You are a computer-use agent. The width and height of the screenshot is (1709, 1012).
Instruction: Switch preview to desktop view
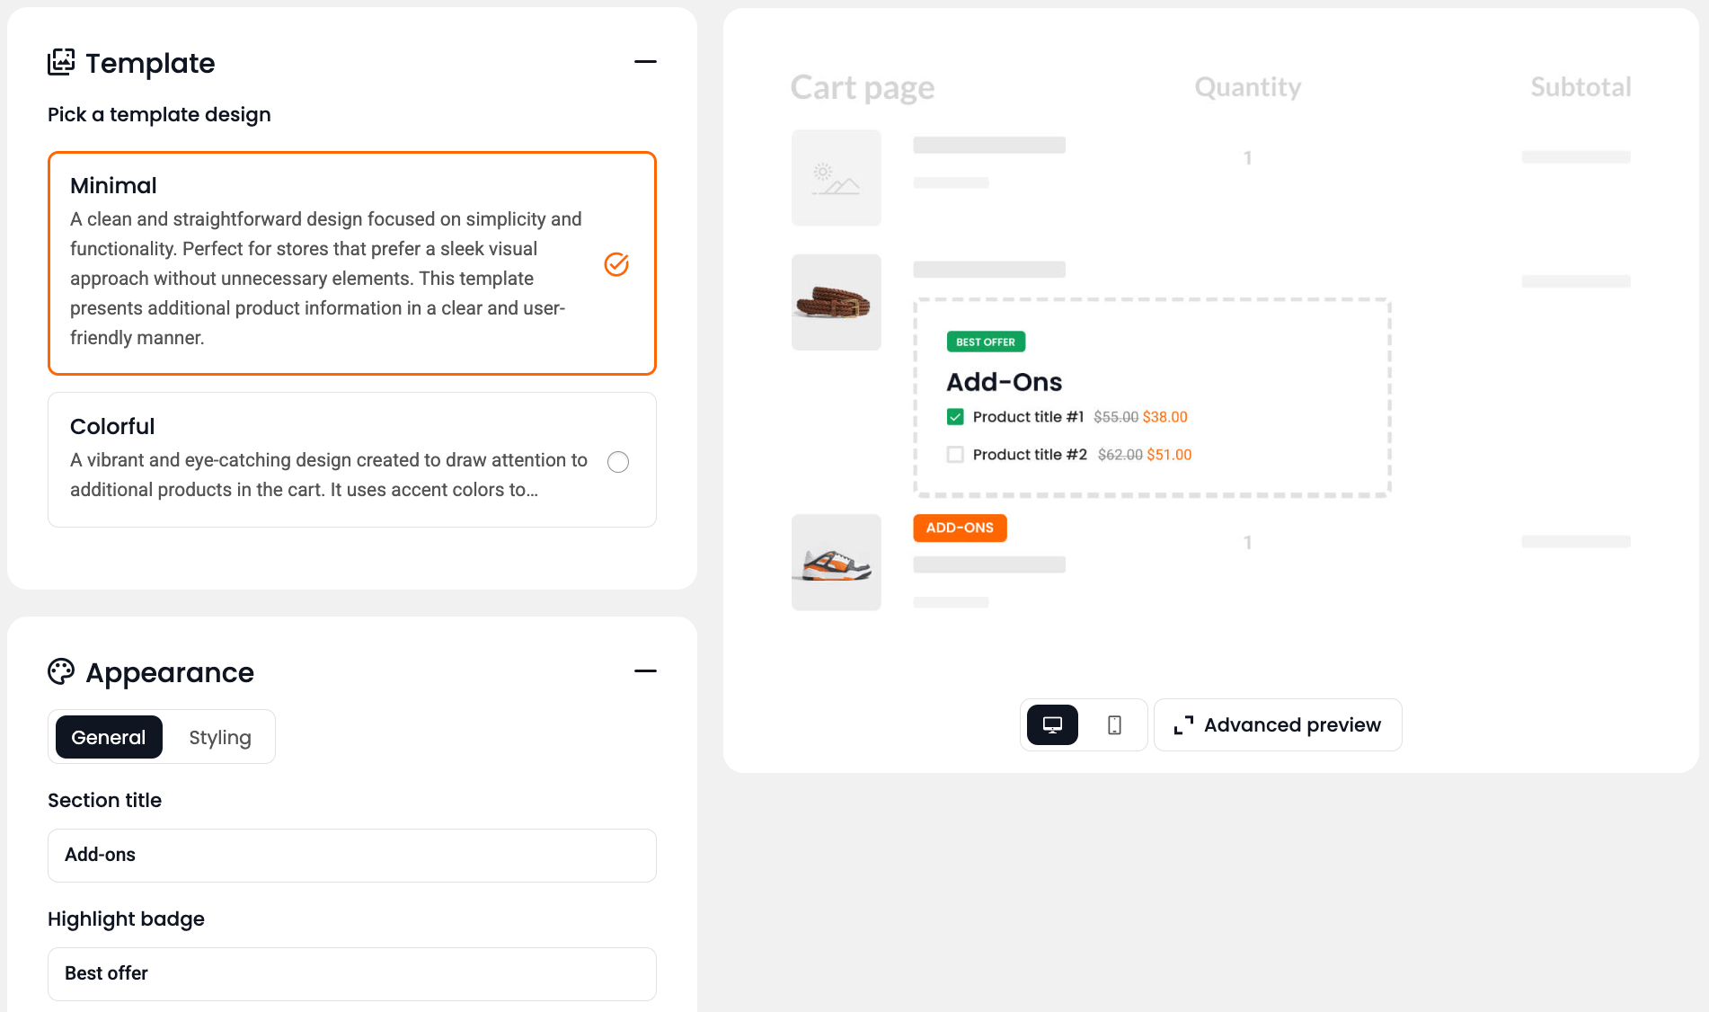coord(1052,724)
